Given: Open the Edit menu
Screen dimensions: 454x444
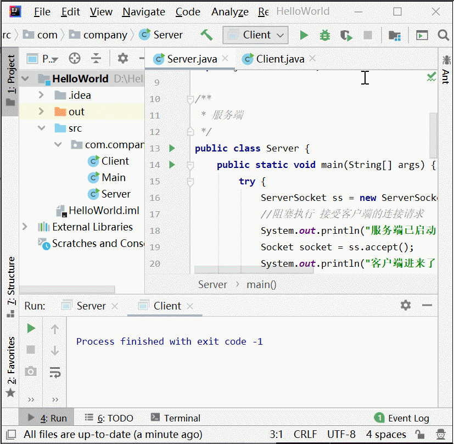Looking at the screenshot, I should point(70,12).
